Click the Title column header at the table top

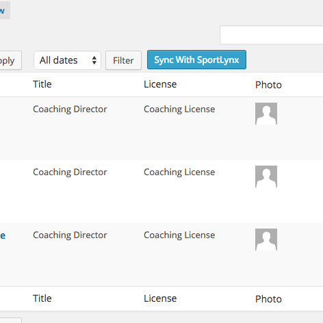42,84
